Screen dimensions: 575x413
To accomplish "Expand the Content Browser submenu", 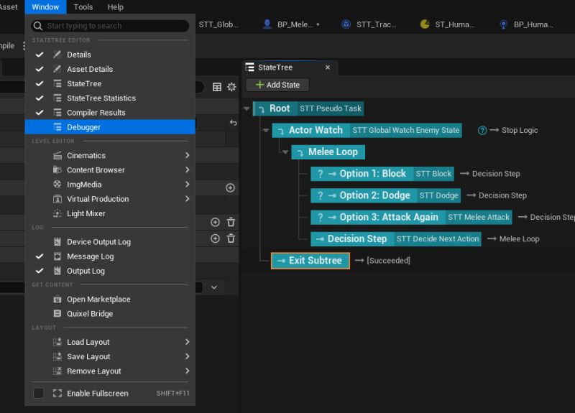I will pyautogui.click(x=110, y=170).
